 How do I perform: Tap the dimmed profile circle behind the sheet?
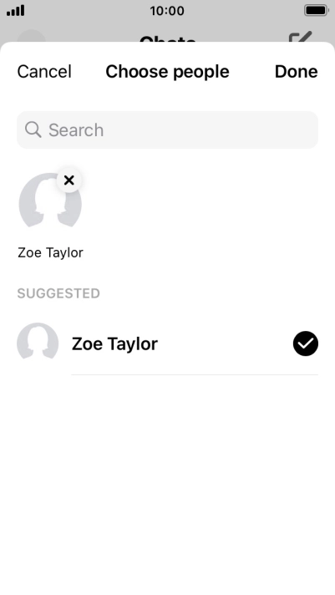[x=31, y=37]
